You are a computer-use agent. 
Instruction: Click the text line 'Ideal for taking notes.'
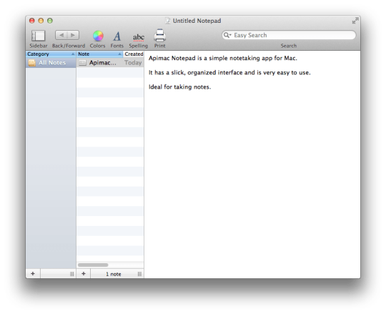click(179, 87)
